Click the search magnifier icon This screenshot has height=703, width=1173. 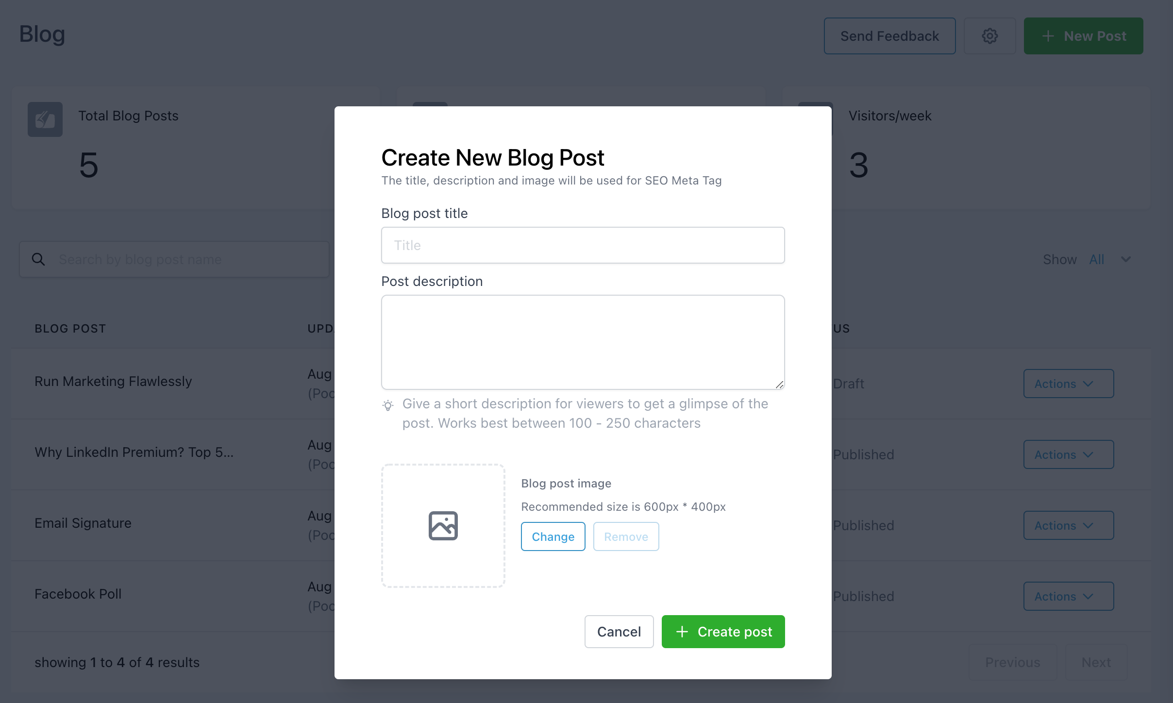[38, 259]
